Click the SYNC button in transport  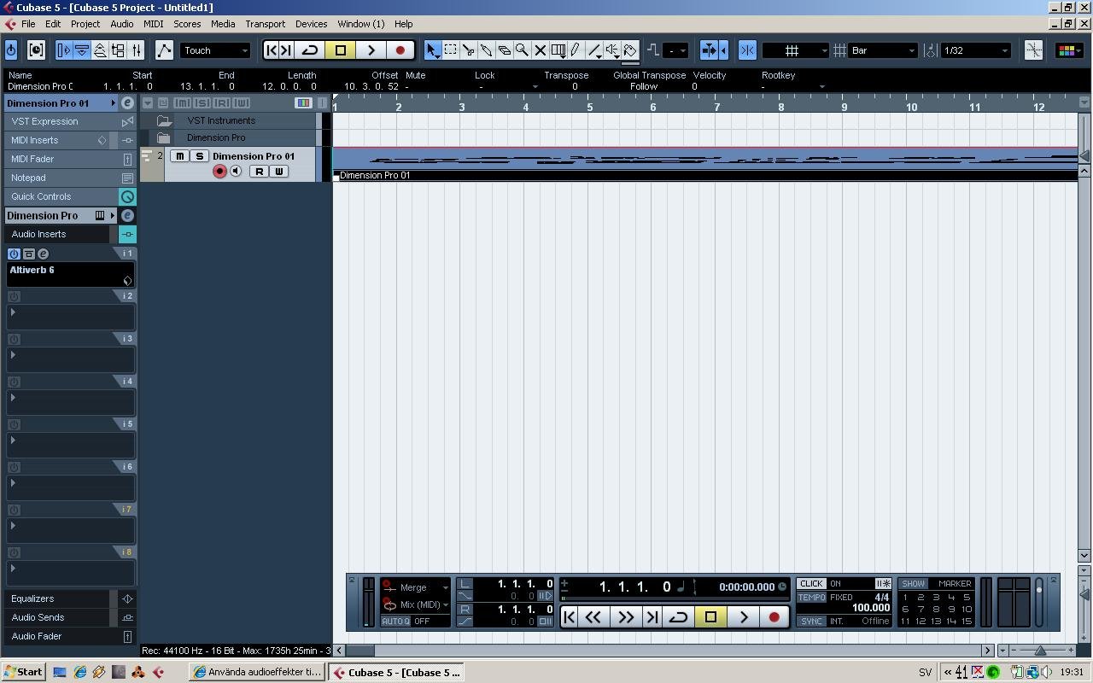coord(811,621)
